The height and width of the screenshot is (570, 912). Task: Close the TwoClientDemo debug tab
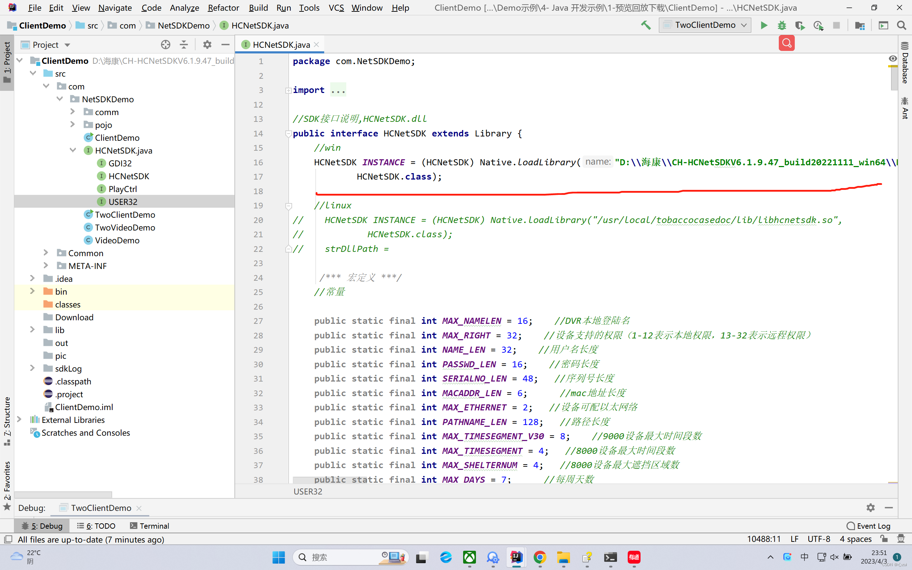pyautogui.click(x=139, y=508)
